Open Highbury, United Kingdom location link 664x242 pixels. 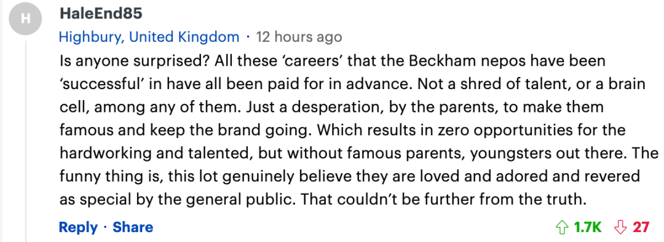[x=149, y=37]
